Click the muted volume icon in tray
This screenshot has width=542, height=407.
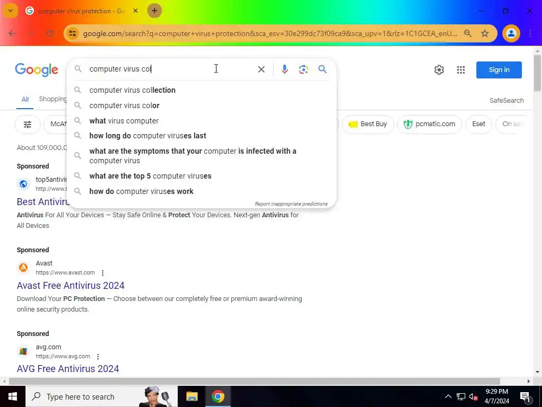[474, 396]
